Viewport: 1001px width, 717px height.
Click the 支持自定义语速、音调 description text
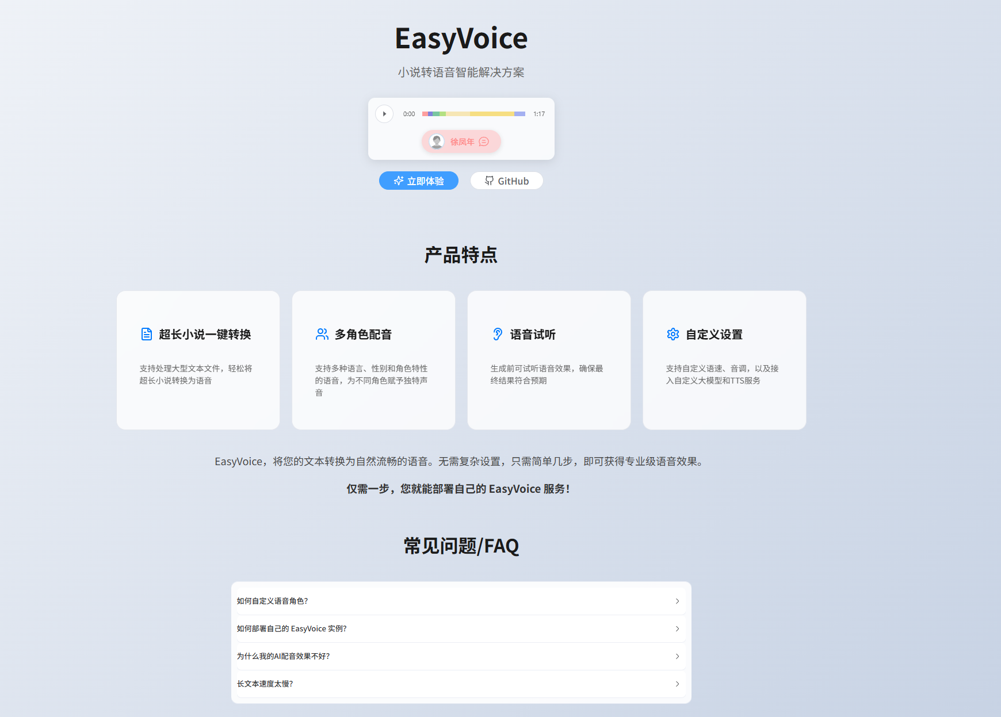(x=723, y=374)
